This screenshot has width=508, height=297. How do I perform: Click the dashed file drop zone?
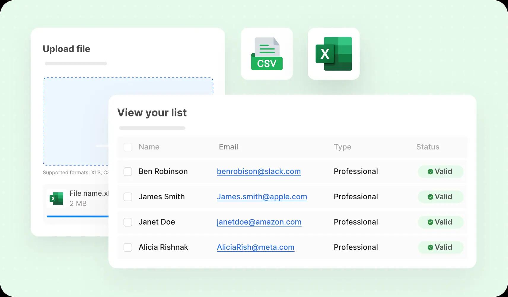coord(76,121)
